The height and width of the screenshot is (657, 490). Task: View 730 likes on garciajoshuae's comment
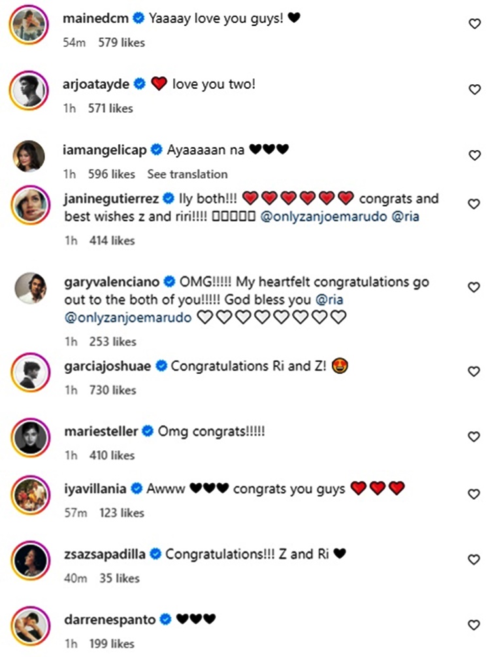pyautogui.click(x=112, y=390)
